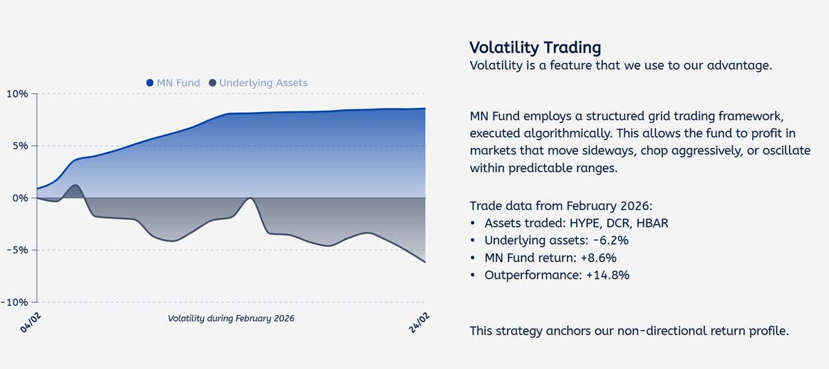Click the MN Fund legend dot
Screen dimensions: 829x369
[x=150, y=83]
